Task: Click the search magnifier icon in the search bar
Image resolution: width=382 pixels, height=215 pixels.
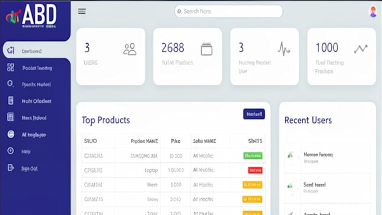Action: pos(179,11)
